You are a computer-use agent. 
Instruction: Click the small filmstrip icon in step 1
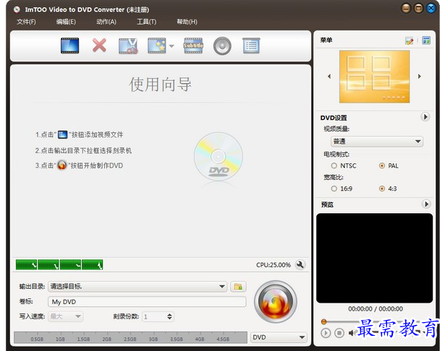[62, 134]
